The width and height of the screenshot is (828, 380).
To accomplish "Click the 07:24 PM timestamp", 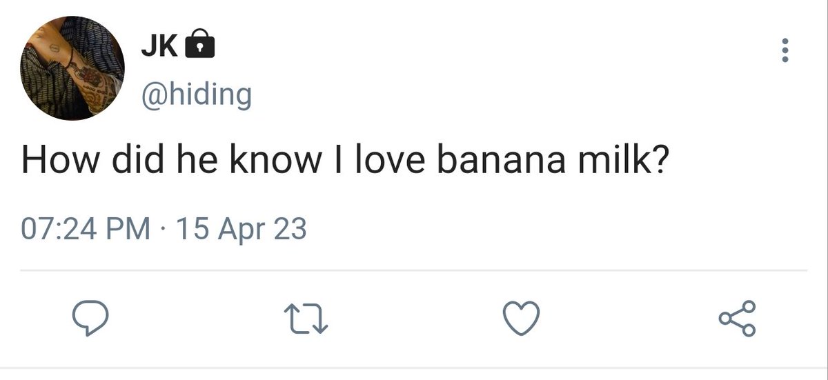I will point(86,228).
